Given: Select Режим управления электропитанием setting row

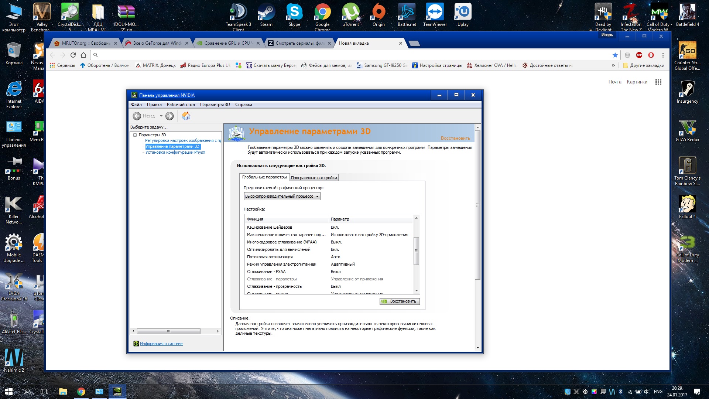Looking at the screenshot, I should pos(281,264).
